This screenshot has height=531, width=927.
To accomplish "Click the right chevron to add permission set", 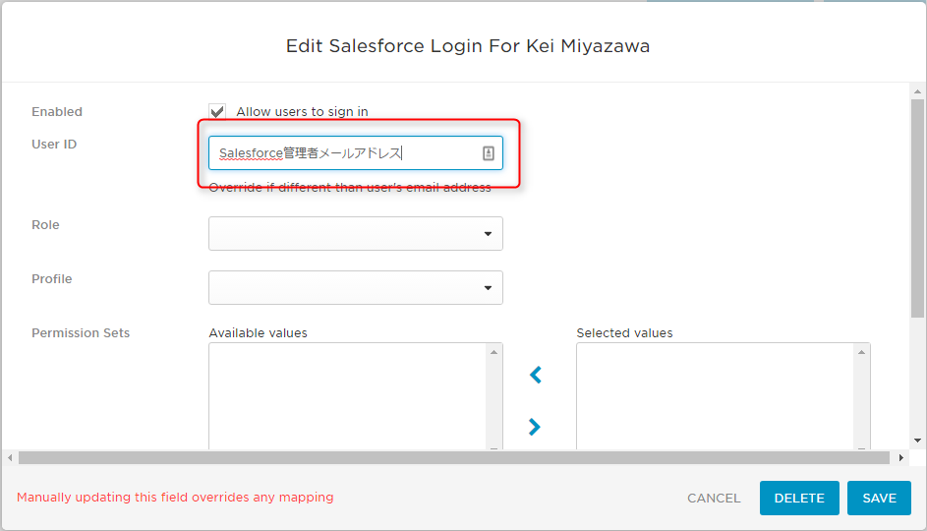I will tap(535, 427).
